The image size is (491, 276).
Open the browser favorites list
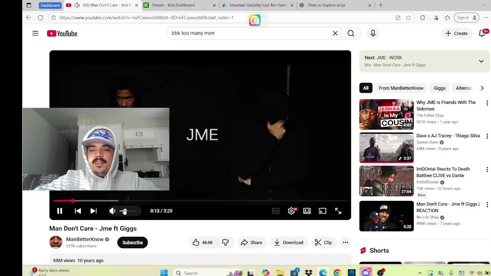[x=448, y=18]
